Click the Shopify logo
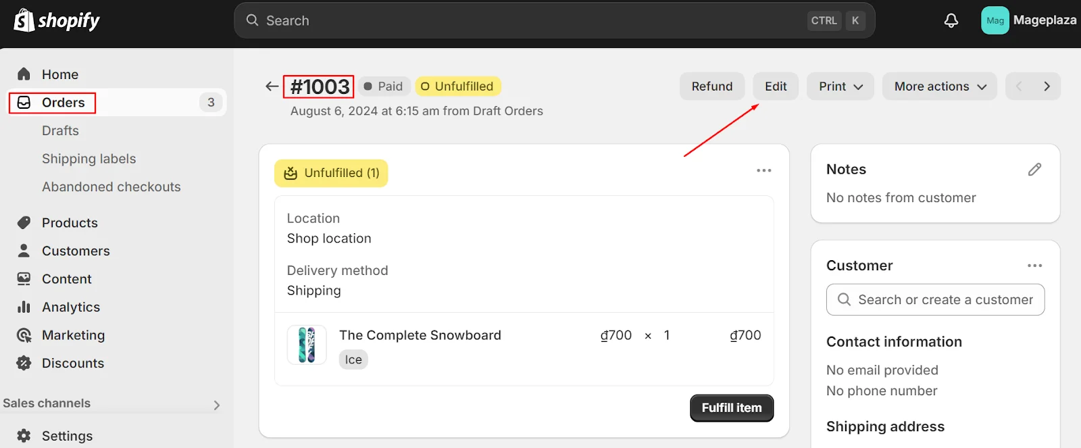Screen dimensions: 1081x448 pyautogui.click(x=57, y=21)
